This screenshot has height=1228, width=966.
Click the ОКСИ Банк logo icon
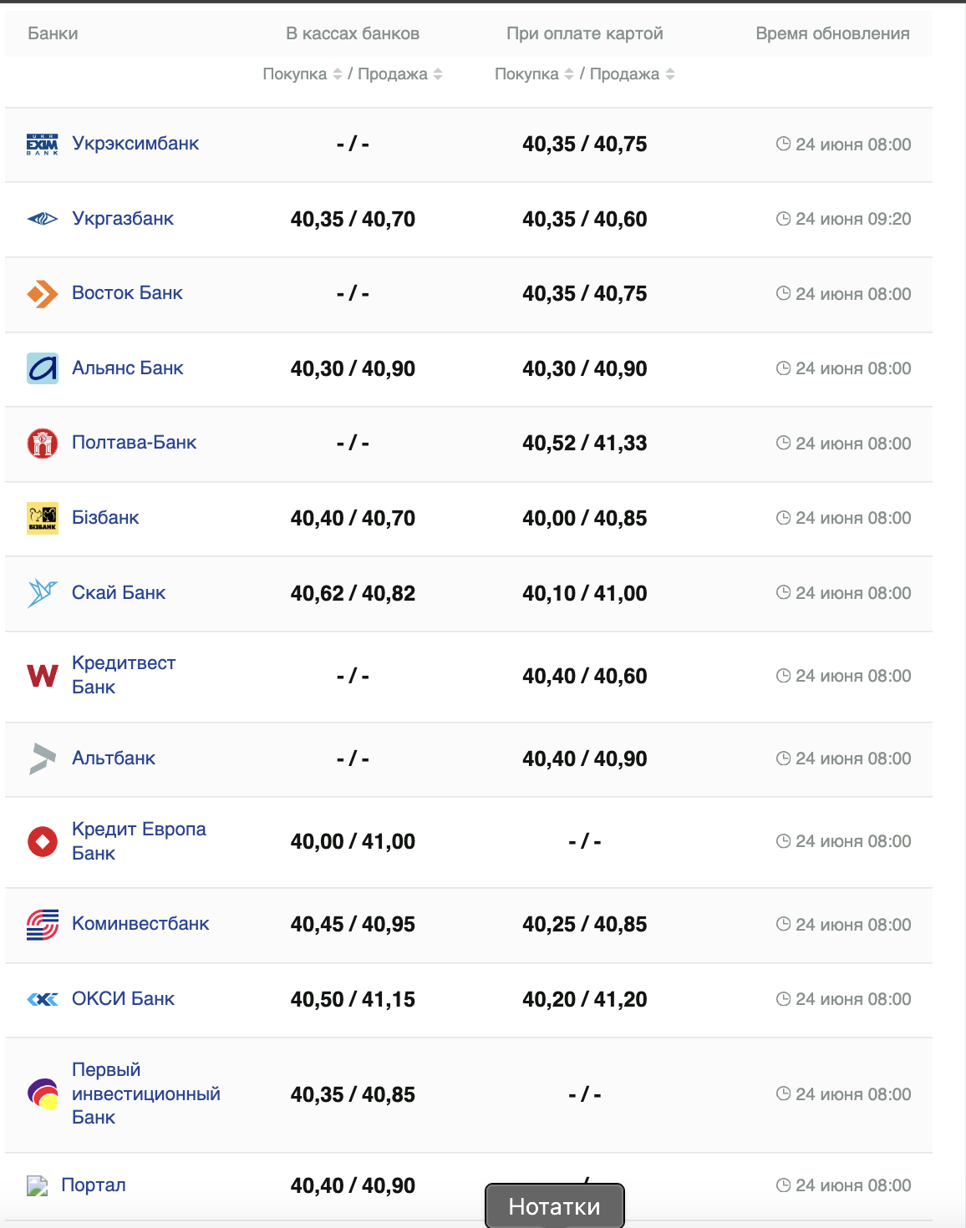(43, 999)
